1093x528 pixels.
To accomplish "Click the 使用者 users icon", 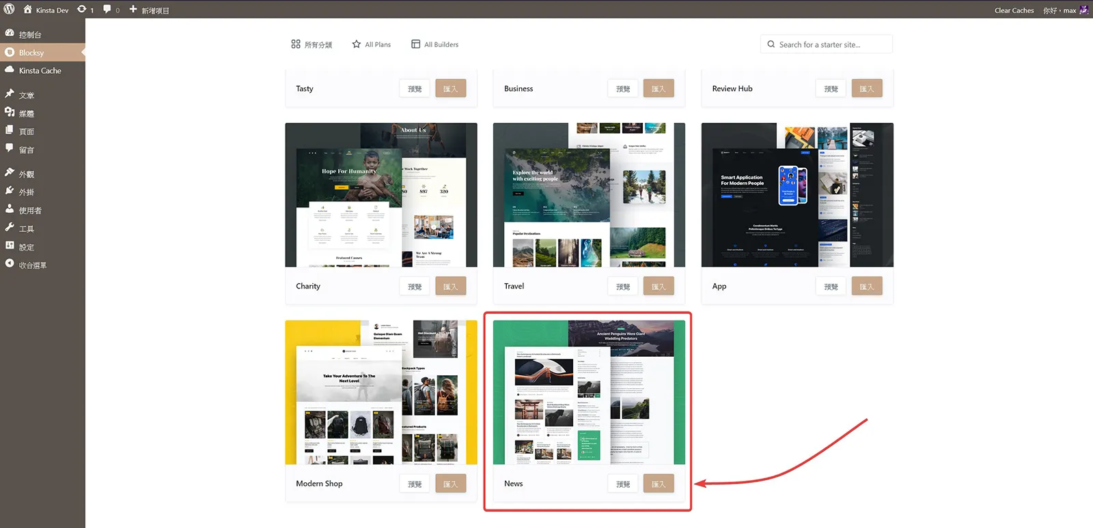I will point(10,209).
